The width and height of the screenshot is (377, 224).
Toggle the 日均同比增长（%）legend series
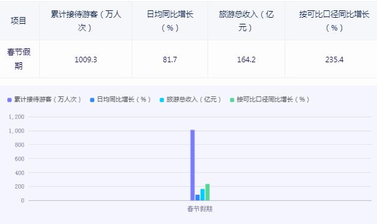coord(121,99)
